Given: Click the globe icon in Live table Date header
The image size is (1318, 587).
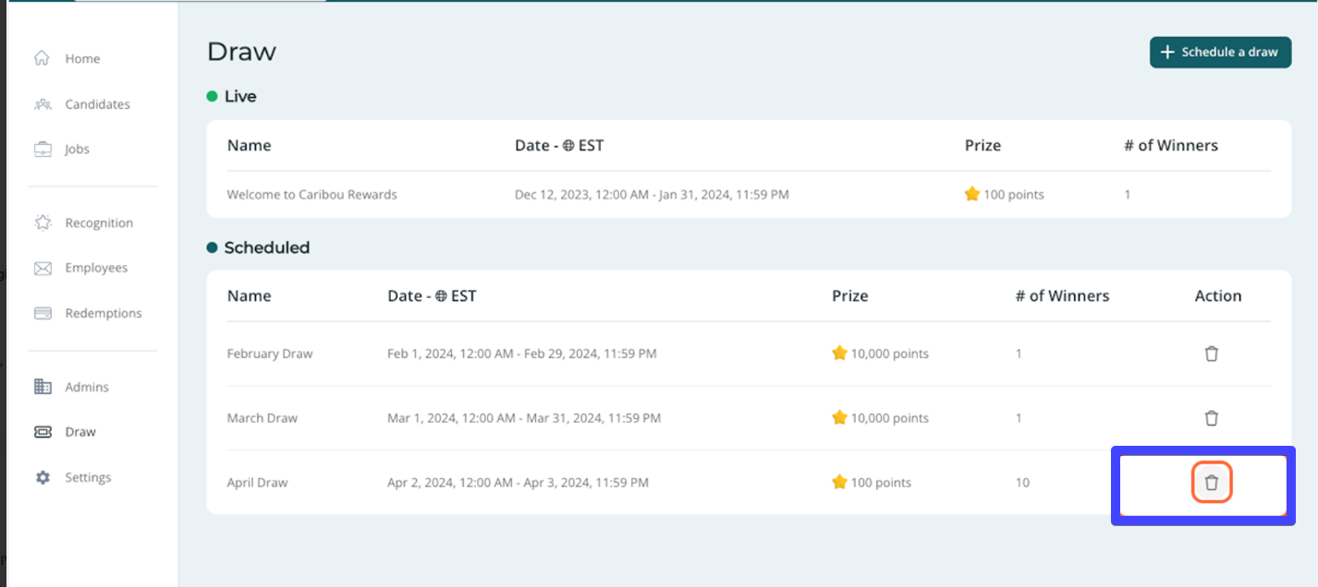Looking at the screenshot, I should point(567,146).
